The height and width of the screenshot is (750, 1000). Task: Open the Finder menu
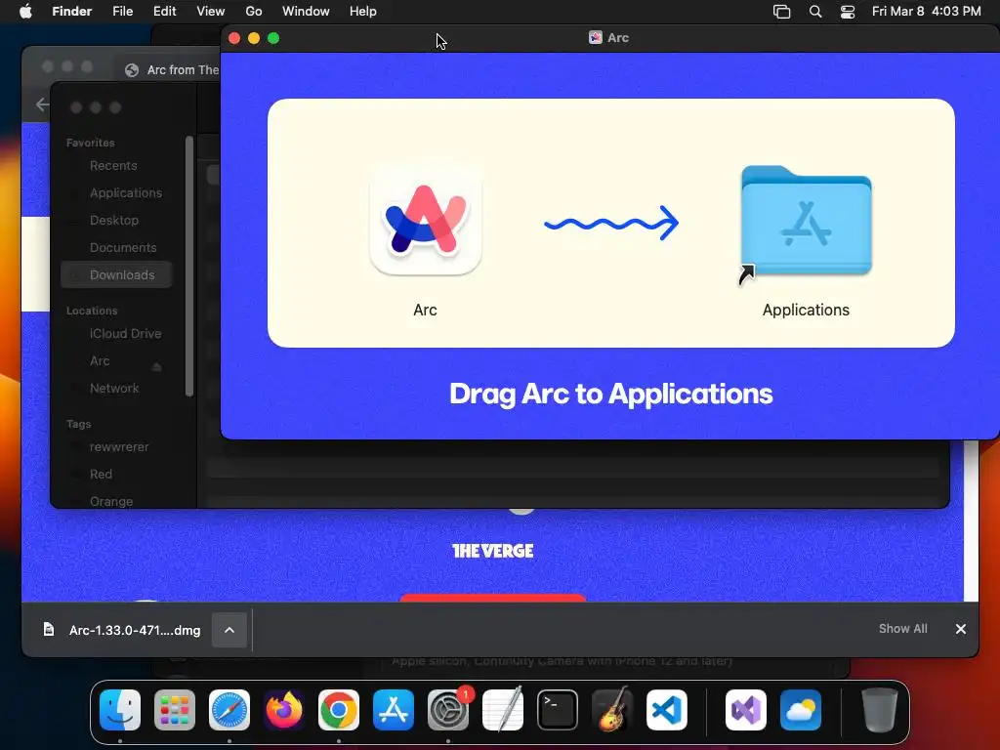coord(72,12)
